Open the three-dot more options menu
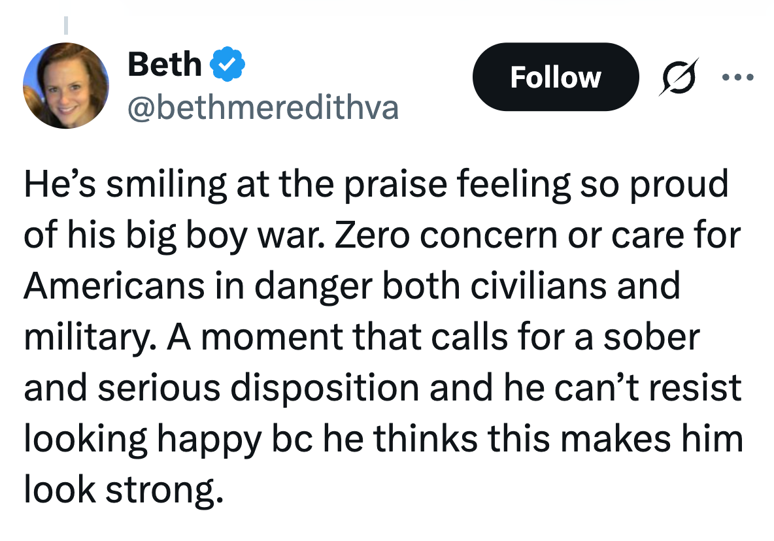 coord(737,78)
